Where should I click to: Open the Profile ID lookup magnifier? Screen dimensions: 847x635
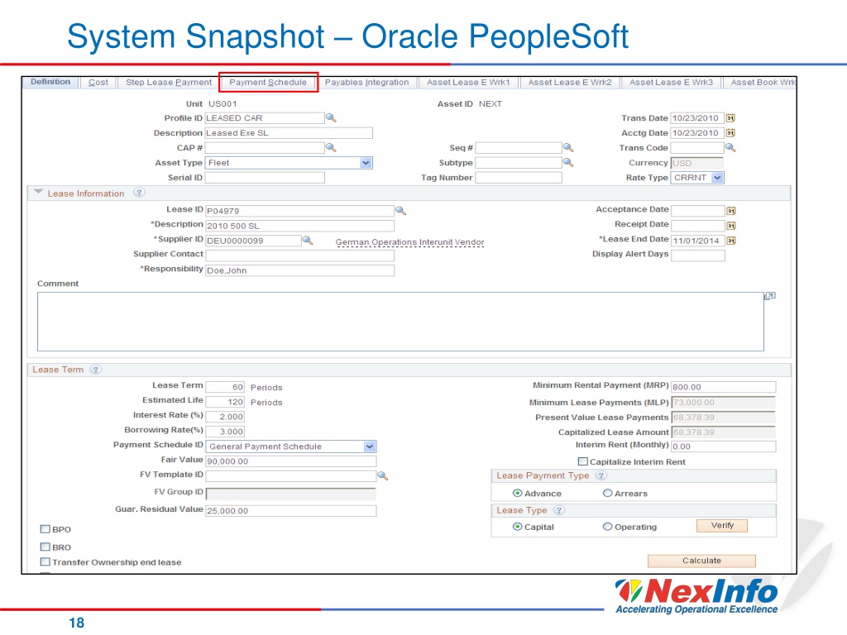point(331,117)
